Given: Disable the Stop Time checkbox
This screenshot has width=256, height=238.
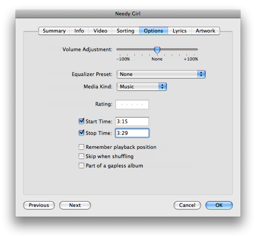Looking at the screenshot, I should 82,133.
